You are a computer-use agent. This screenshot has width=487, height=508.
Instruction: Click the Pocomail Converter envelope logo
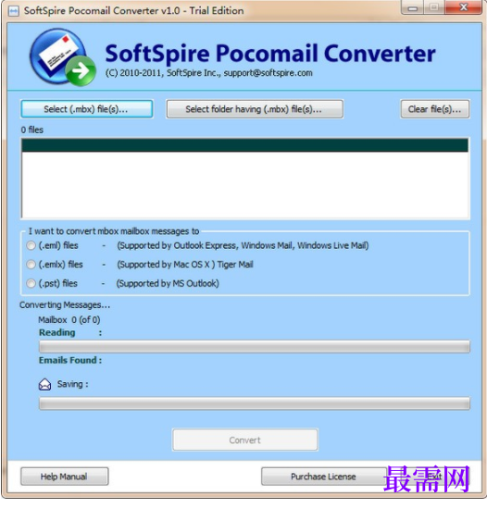click(x=63, y=57)
